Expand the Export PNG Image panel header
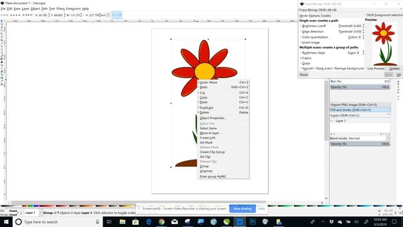Viewport: 403px width, 227px height. click(360, 105)
